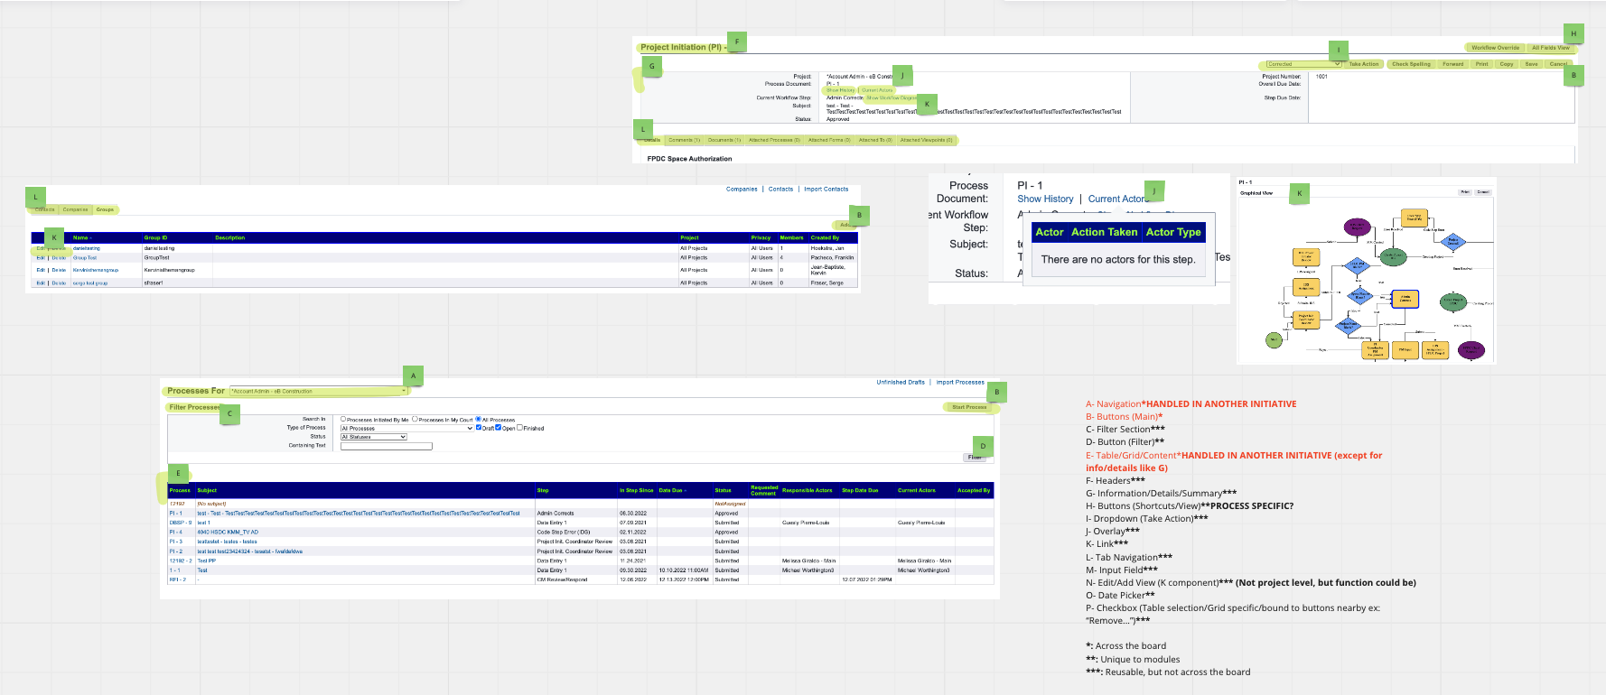Open the Attached To (0) tab
Screen dimensions: 1606x695
point(875,140)
